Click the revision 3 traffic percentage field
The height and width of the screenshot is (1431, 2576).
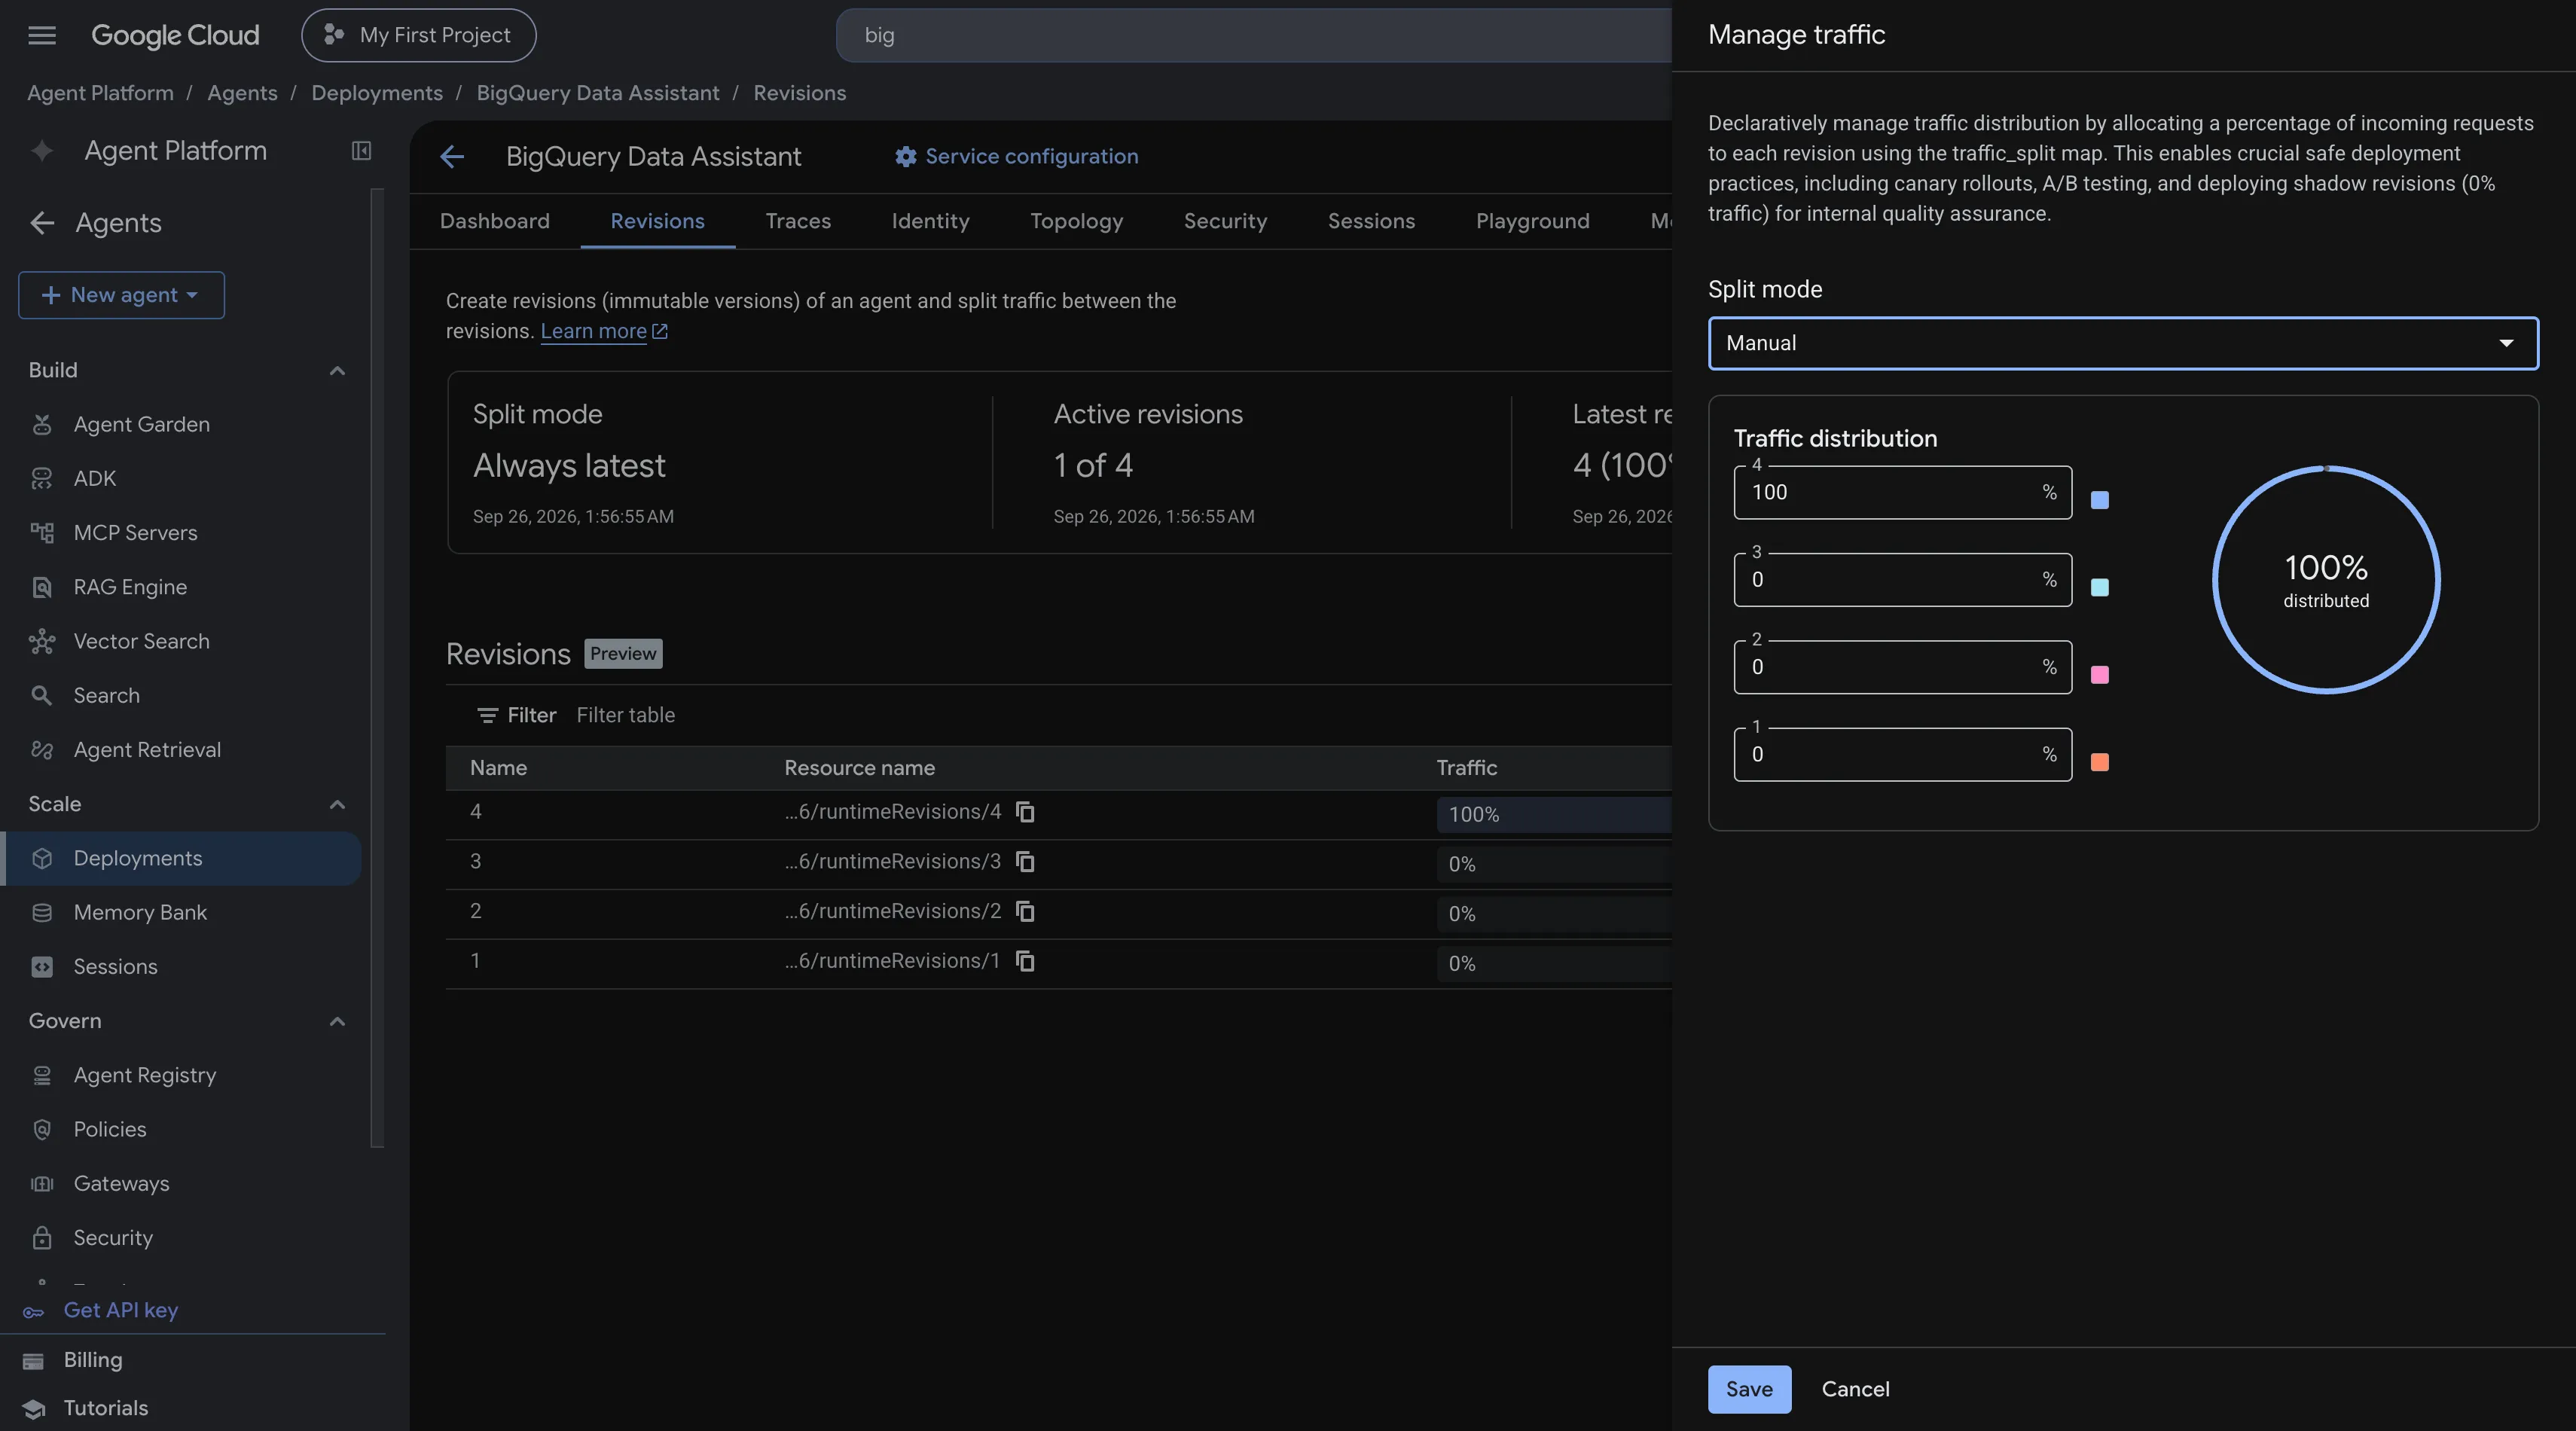pos(1902,580)
